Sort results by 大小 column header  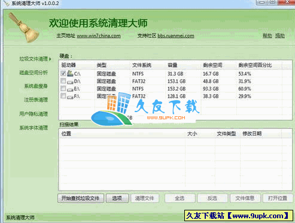200,134
